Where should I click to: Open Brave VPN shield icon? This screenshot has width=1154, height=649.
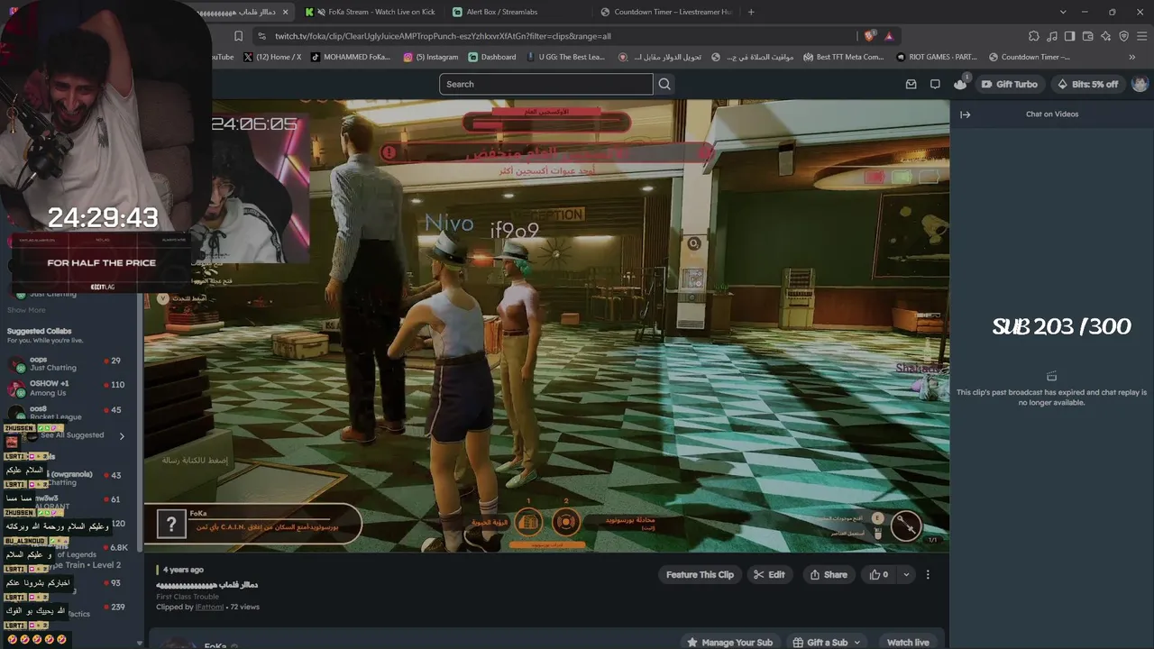click(1123, 36)
